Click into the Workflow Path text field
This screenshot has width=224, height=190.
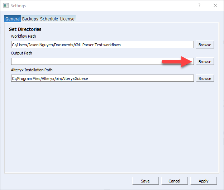102,45
